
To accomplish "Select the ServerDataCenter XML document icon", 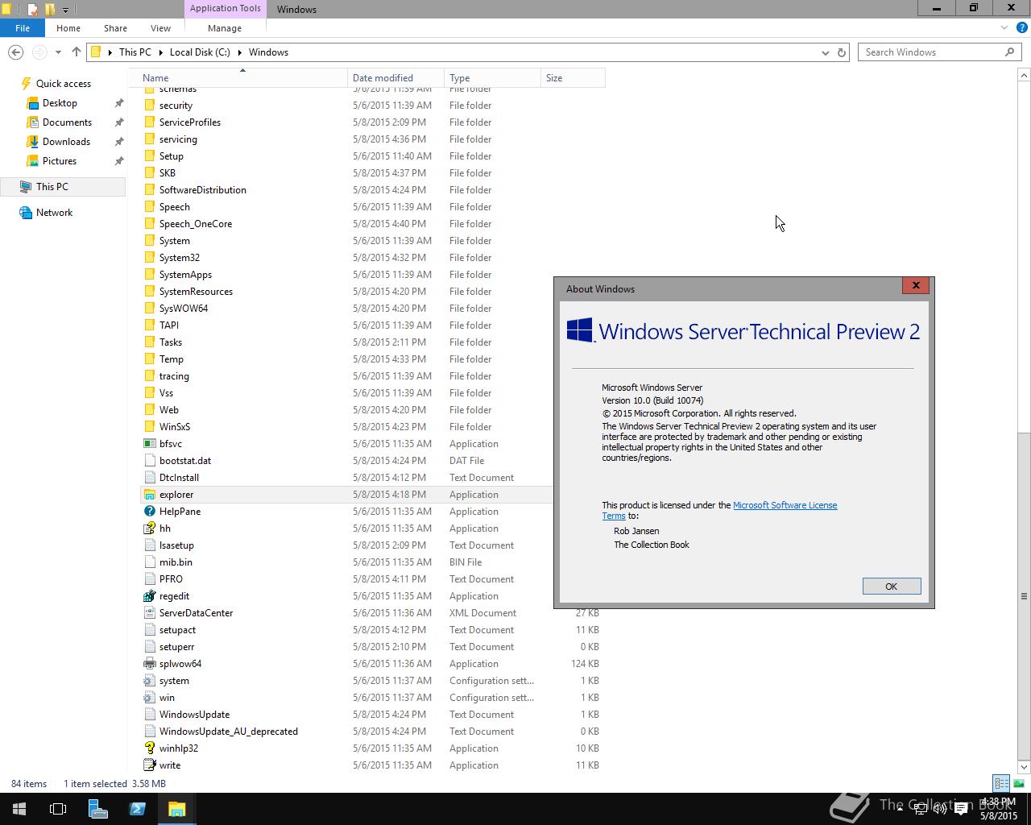I will (149, 613).
